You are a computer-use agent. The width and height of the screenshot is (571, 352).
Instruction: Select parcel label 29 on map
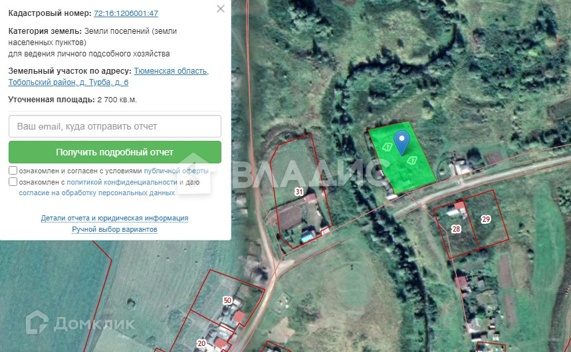486,219
